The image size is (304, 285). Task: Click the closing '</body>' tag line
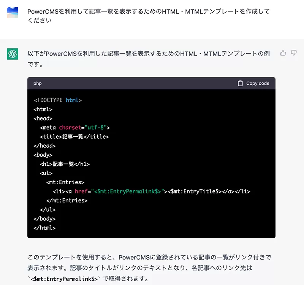pyautogui.click(x=44, y=219)
